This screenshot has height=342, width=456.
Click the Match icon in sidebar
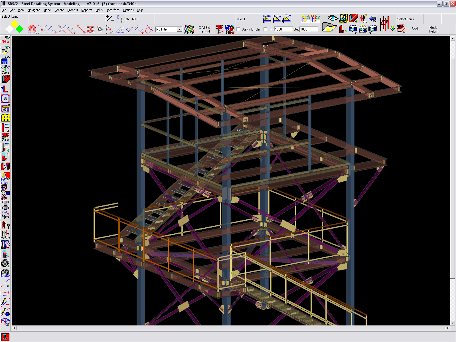tap(5, 273)
